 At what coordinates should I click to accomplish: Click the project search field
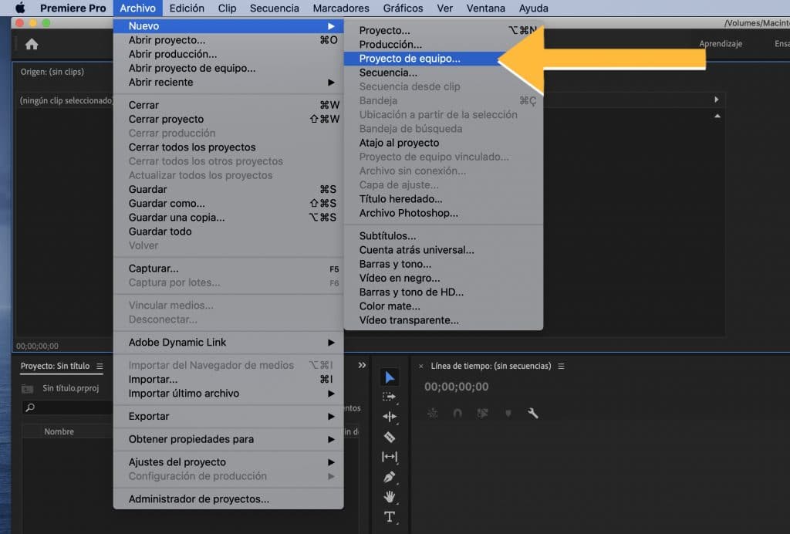click(69, 408)
